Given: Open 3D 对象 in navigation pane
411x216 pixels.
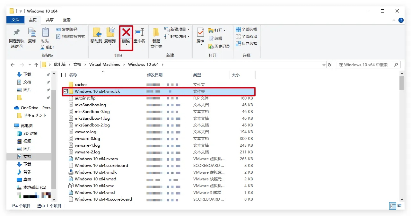Looking at the screenshot, I should point(31,134).
